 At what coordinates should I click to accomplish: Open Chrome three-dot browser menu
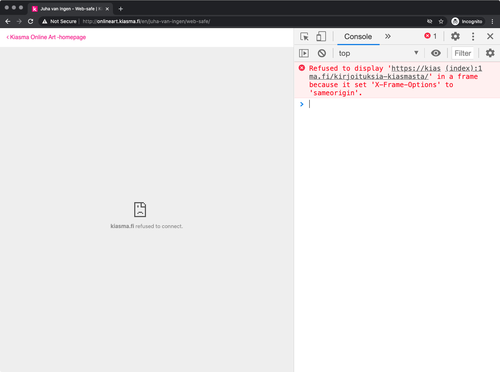[x=492, y=22]
